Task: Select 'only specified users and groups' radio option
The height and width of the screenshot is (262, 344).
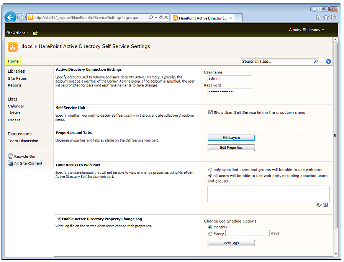Action: (210, 169)
